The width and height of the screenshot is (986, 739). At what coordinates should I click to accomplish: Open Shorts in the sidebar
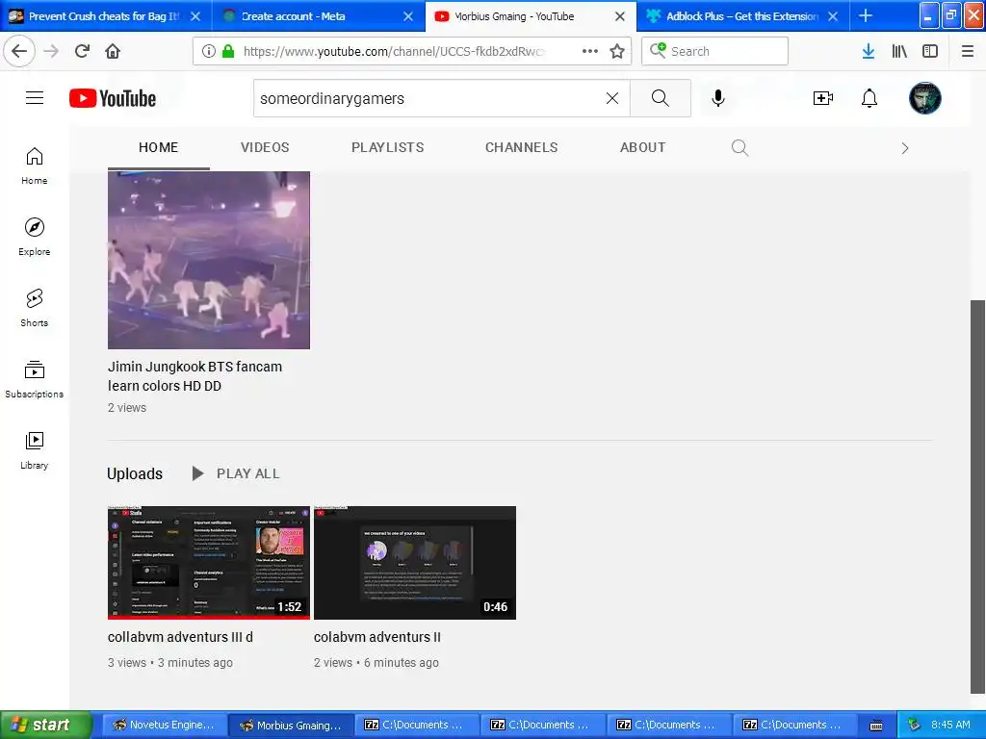pos(35,307)
